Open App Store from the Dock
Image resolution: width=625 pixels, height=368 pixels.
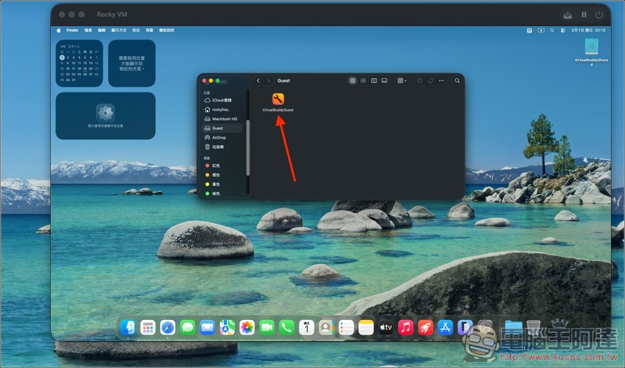point(445,328)
